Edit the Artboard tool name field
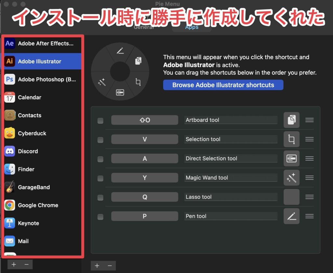Viewport: 333px width, 273px height. click(x=231, y=120)
